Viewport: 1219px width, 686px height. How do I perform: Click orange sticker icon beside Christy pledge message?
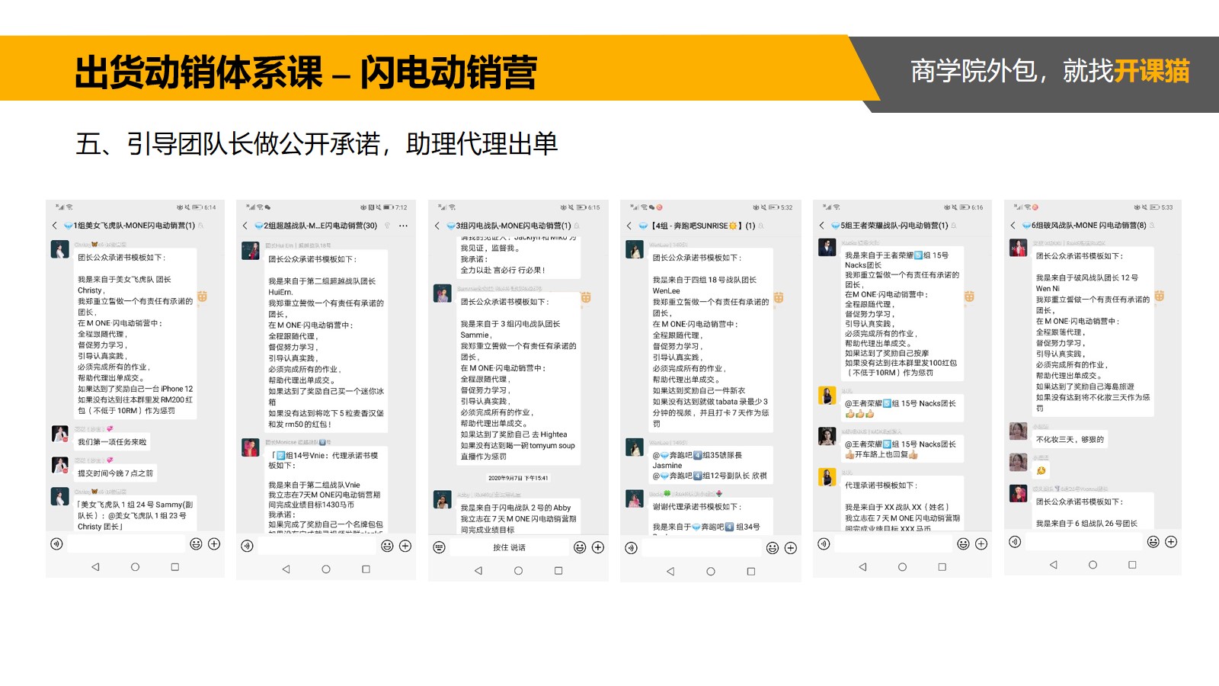coord(203,297)
